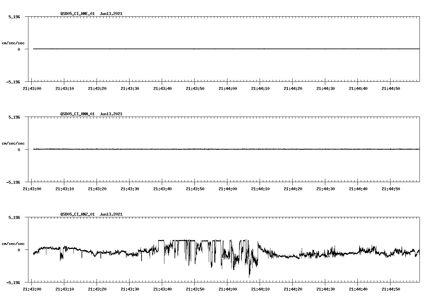The image size is (443, 301).
Task: Click the 21:44:10 time label under HNZ plot
Action: point(260,289)
